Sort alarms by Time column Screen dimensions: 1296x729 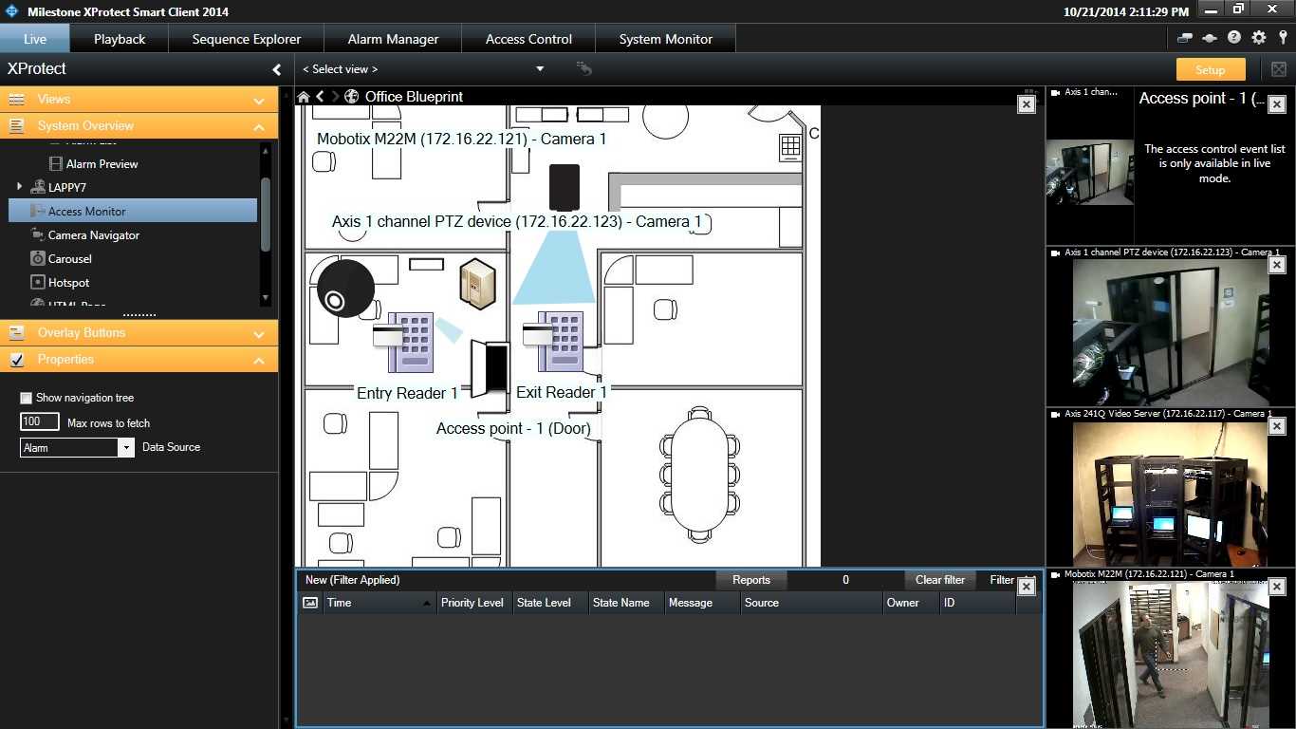coord(380,603)
